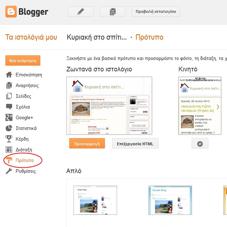Screen dimensions: 227x227
Task: Click the pencil new post icon button
Action: (x=81, y=11)
